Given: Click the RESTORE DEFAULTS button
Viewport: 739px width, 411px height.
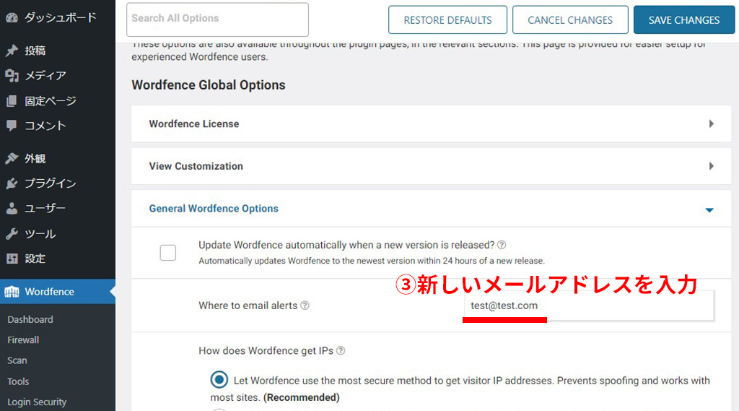Looking at the screenshot, I should (447, 20).
